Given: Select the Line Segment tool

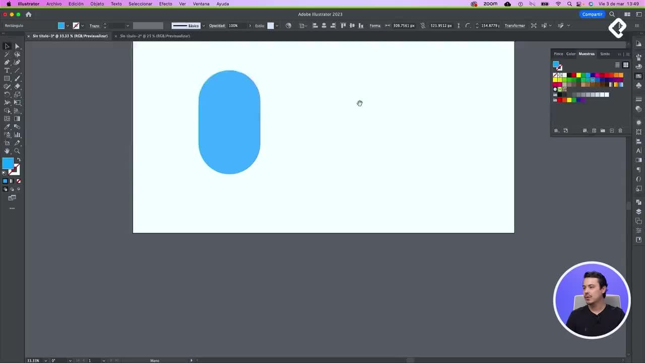Looking at the screenshot, I should pyautogui.click(x=17, y=71).
